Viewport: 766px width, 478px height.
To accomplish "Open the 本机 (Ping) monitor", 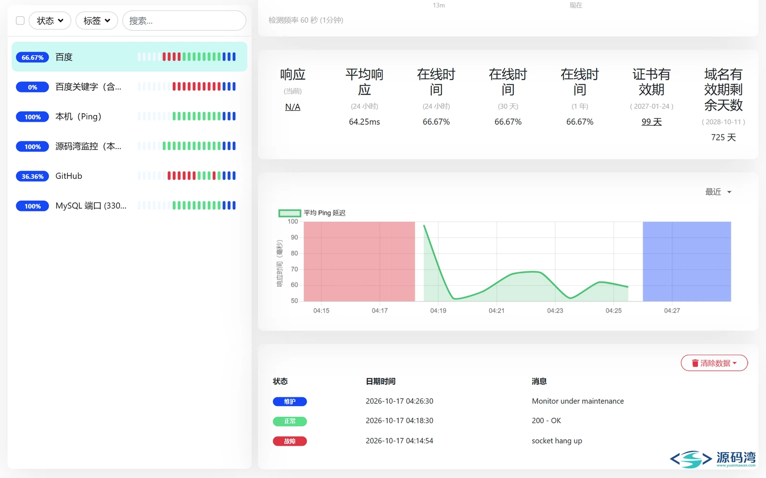I will point(129,116).
